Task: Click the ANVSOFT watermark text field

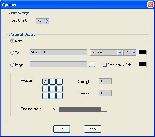Action: click(59, 52)
